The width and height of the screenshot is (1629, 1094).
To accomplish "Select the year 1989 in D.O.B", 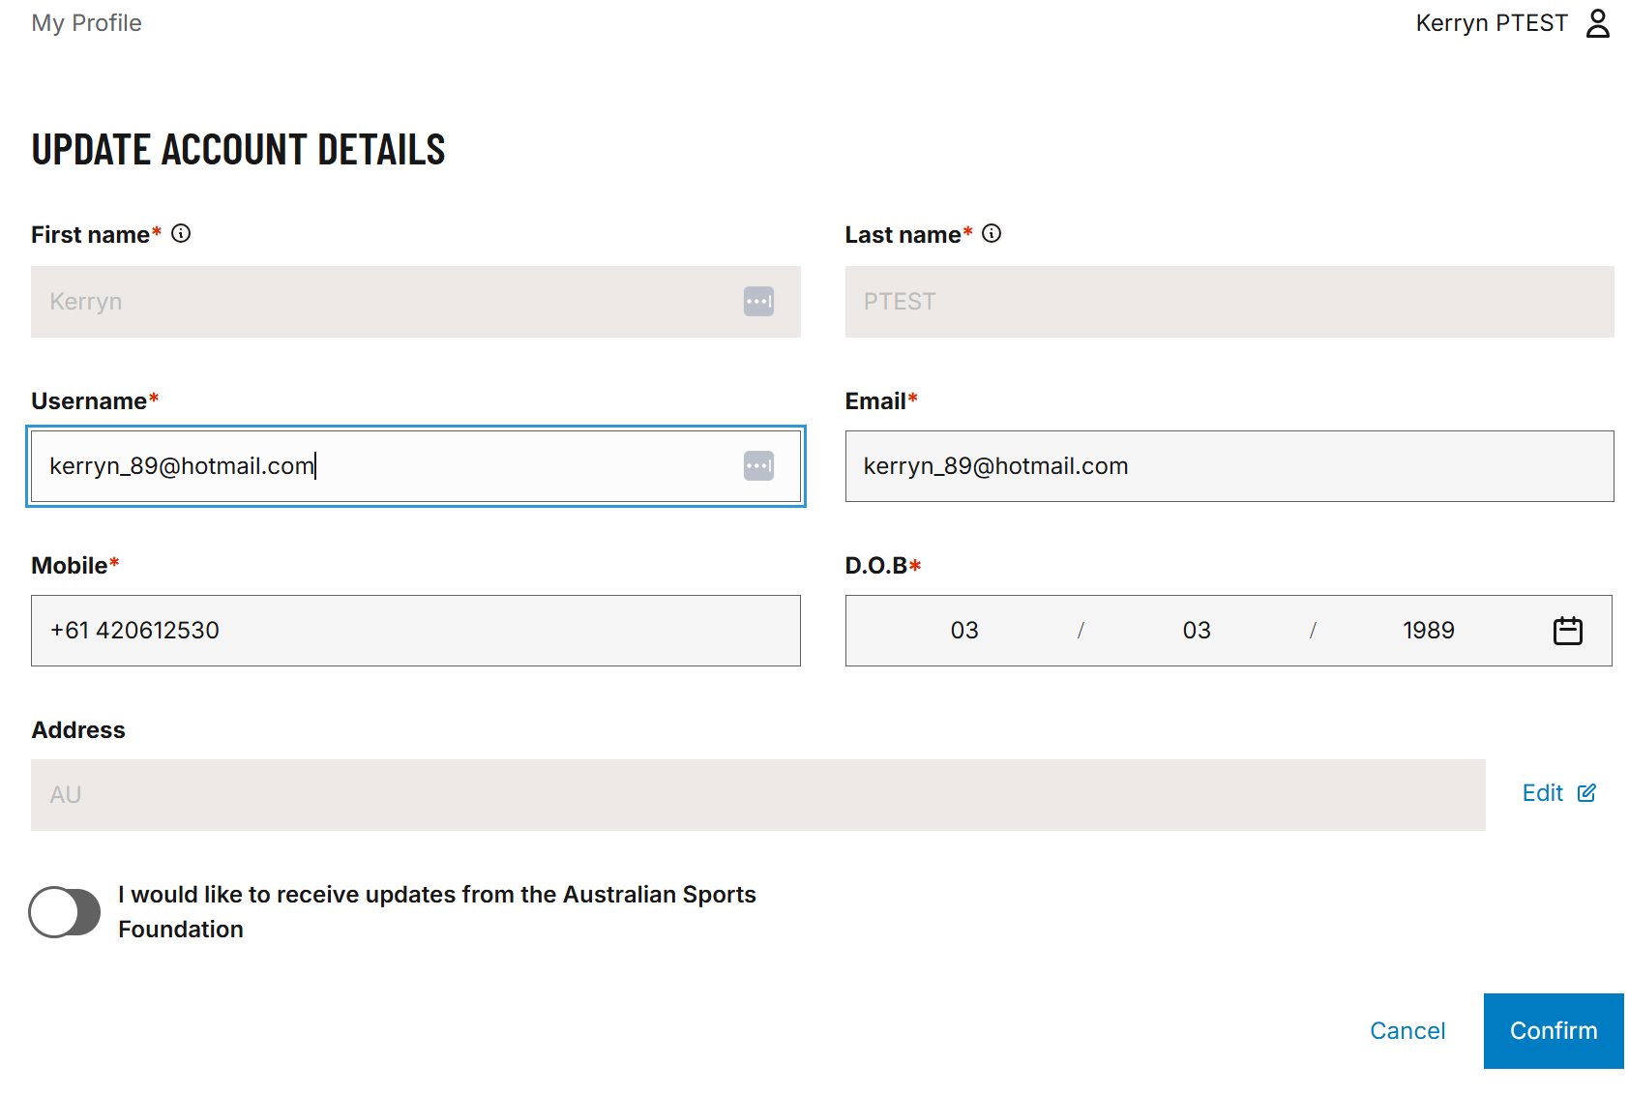I will coord(1429,631).
